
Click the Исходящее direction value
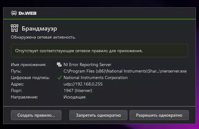[74, 97]
